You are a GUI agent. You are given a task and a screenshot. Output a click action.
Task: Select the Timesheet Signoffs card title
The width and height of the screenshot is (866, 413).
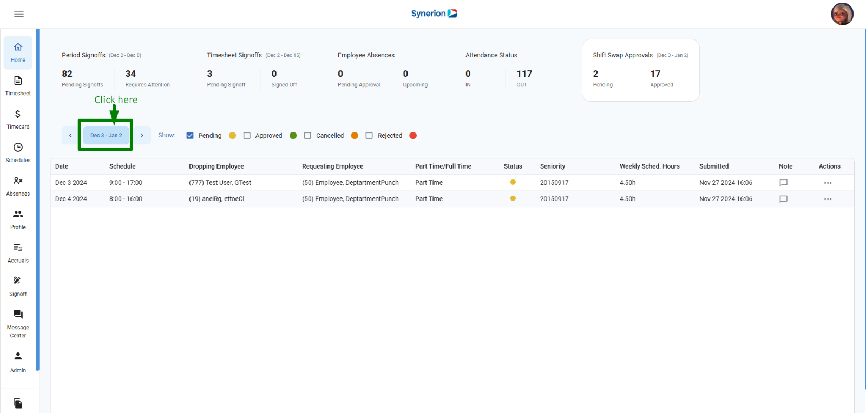pyautogui.click(x=234, y=55)
